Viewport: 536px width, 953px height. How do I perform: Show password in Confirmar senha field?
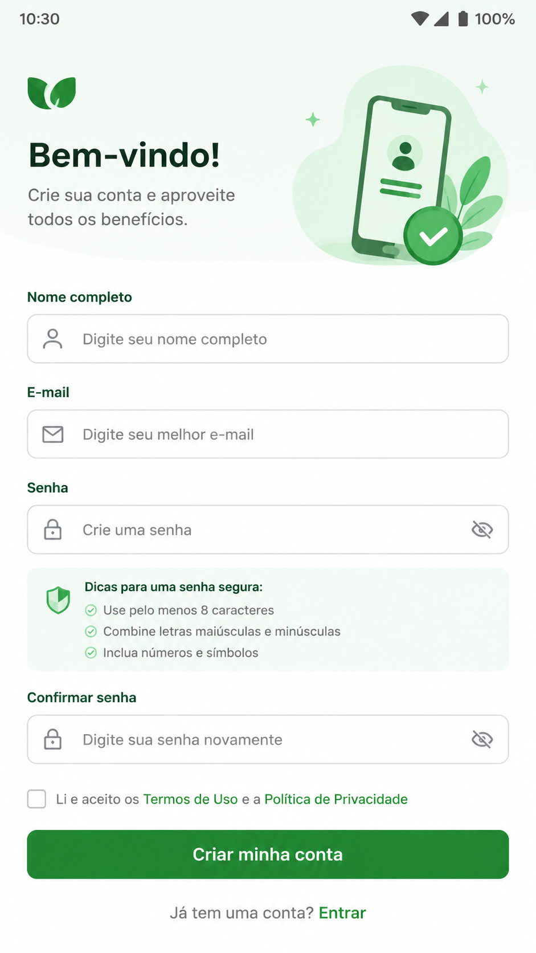click(x=482, y=739)
